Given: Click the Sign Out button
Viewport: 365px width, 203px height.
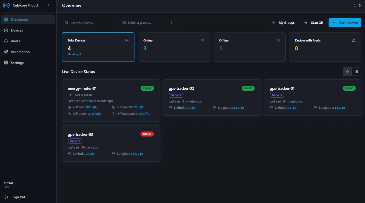Looking at the screenshot, I should click(15, 197).
